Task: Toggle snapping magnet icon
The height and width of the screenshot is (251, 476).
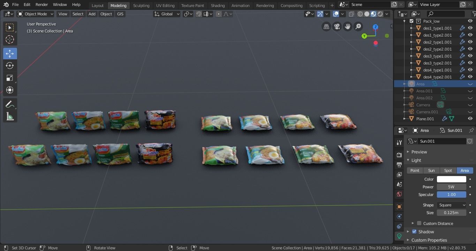Action: pos(199,14)
